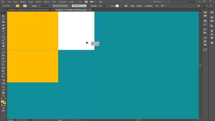
Task: Select the Shape Builder tool
Action: pos(3,62)
